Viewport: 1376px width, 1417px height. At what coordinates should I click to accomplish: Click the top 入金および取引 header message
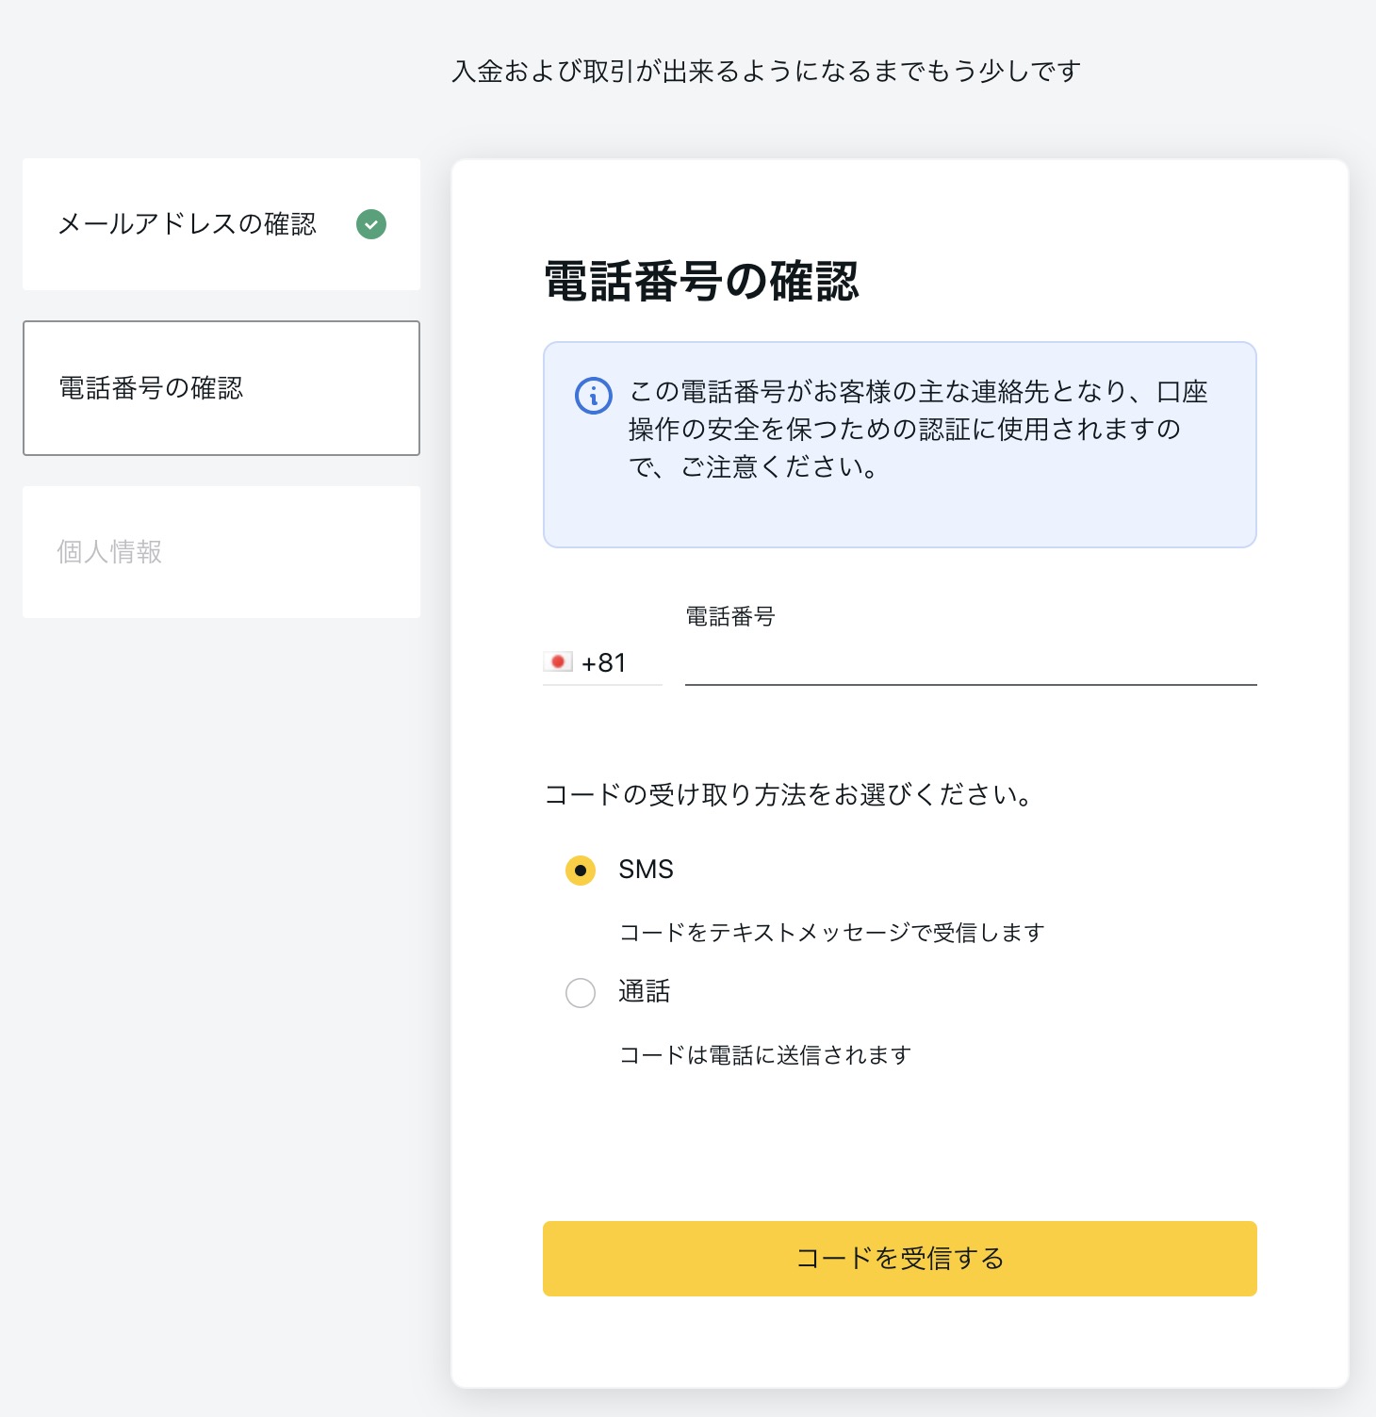tap(765, 72)
